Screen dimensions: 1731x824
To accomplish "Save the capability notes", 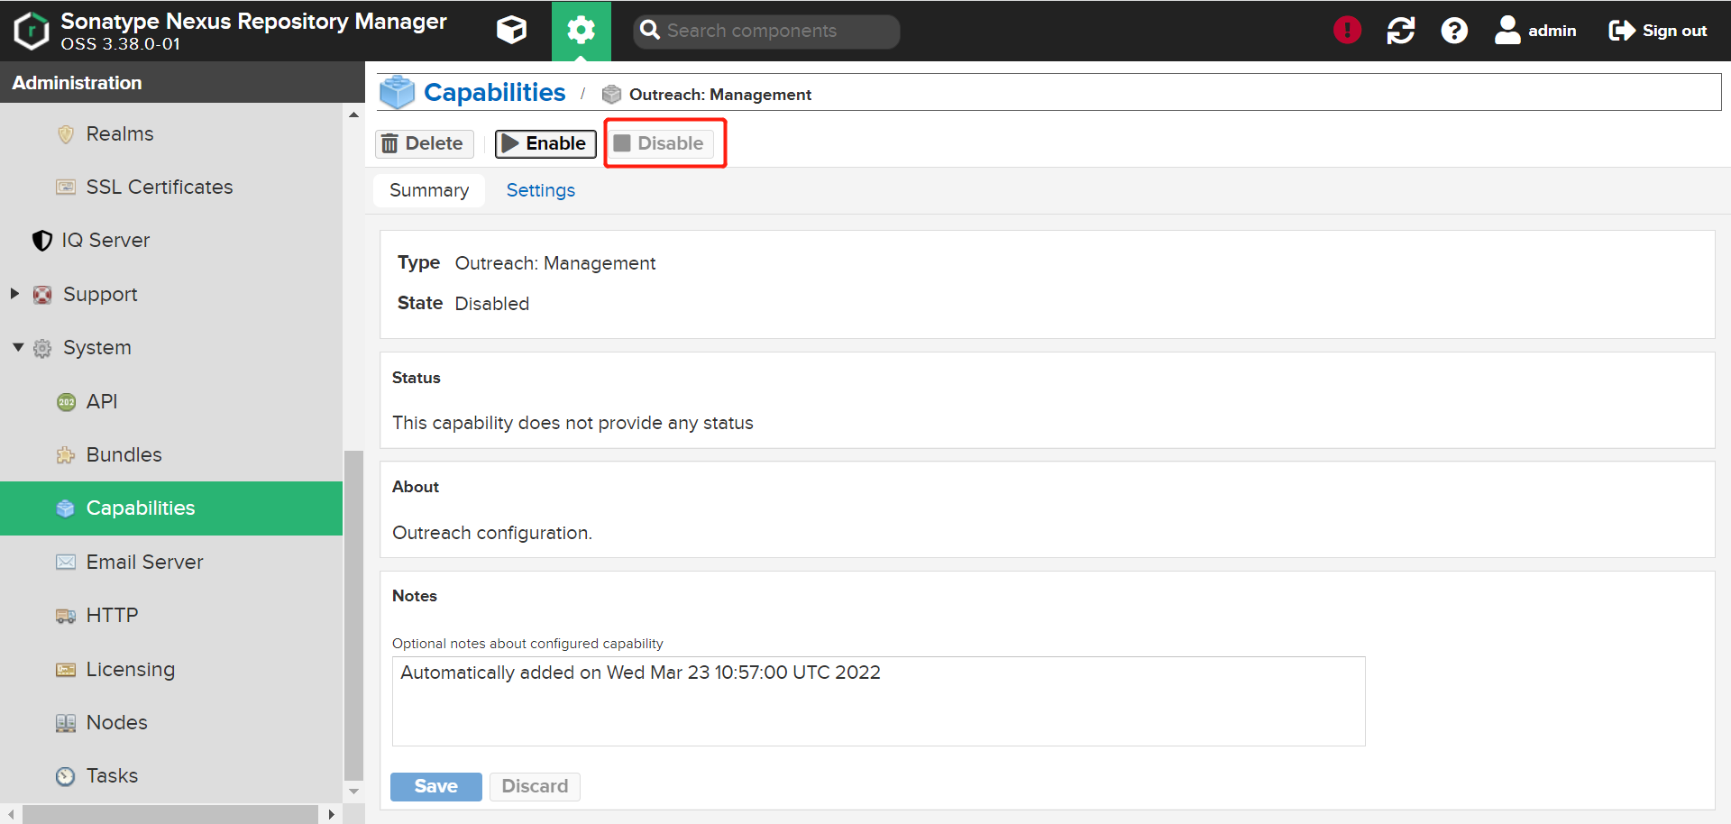I will coord(436,787).
